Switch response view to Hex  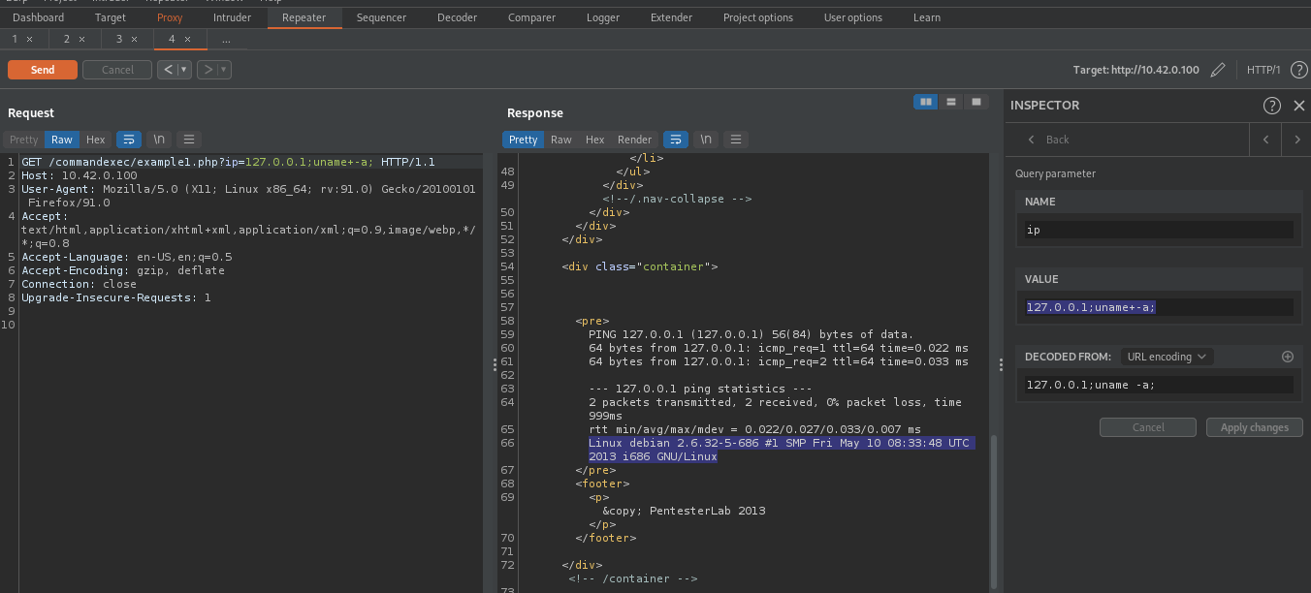[x=594, y=140]
